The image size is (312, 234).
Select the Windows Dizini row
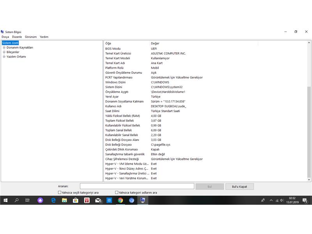[206, 82]
